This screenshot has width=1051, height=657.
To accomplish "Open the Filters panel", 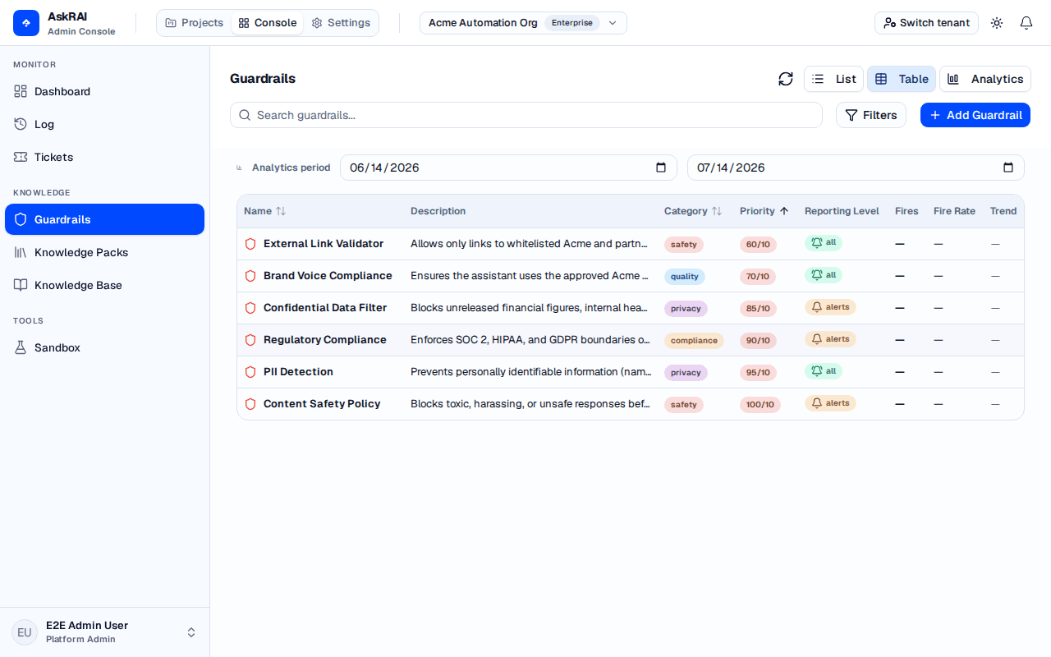I will point(871,115).
